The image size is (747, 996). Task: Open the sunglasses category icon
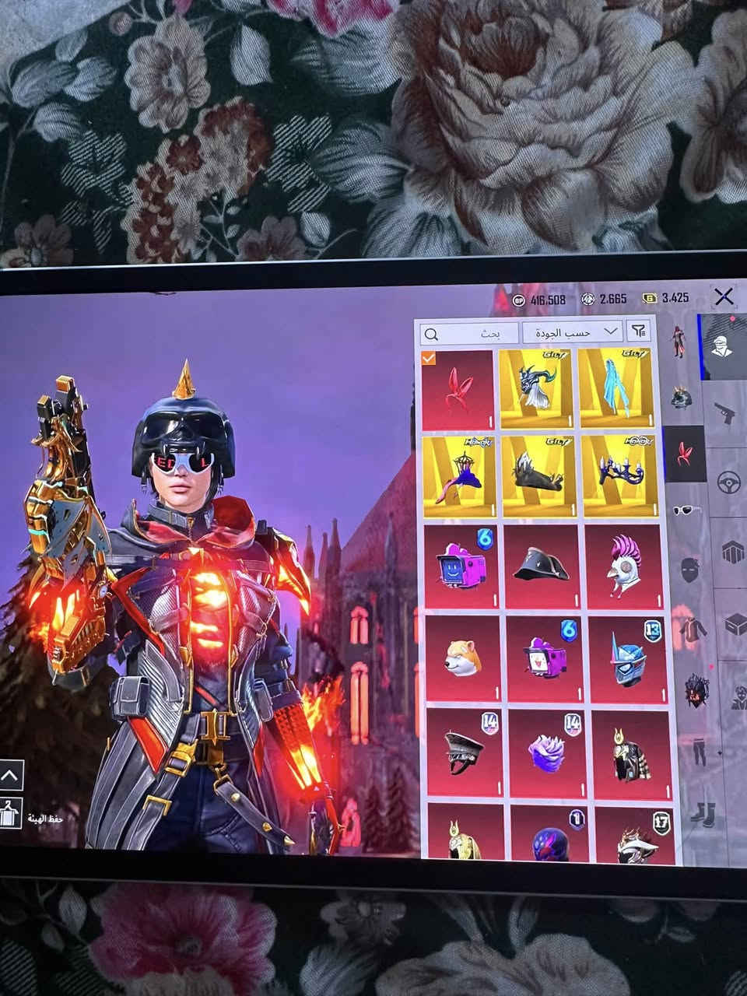686,510
